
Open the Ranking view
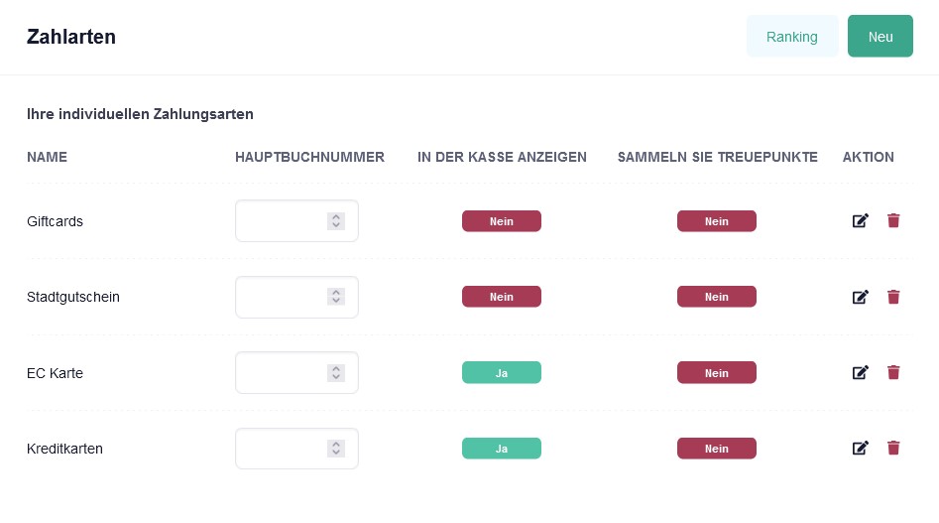coord(791,37)
